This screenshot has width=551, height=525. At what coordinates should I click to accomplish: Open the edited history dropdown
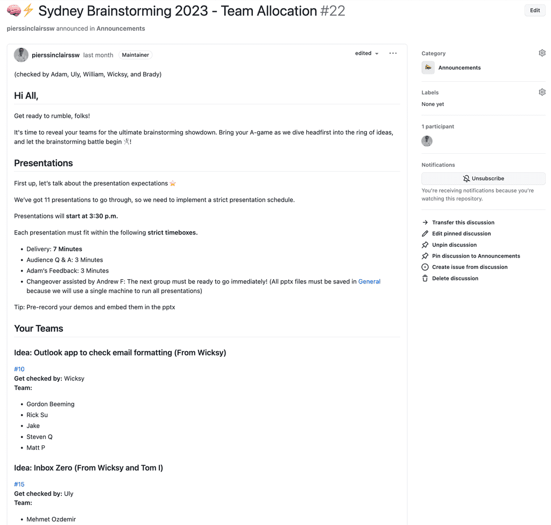pos(366,53)
